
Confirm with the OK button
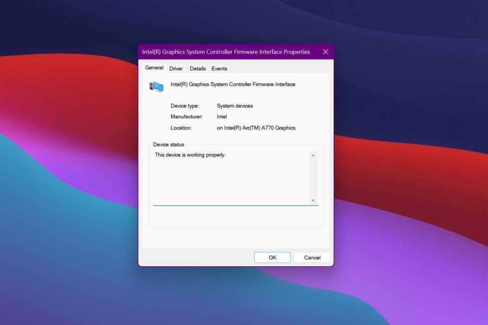(272, 257)
